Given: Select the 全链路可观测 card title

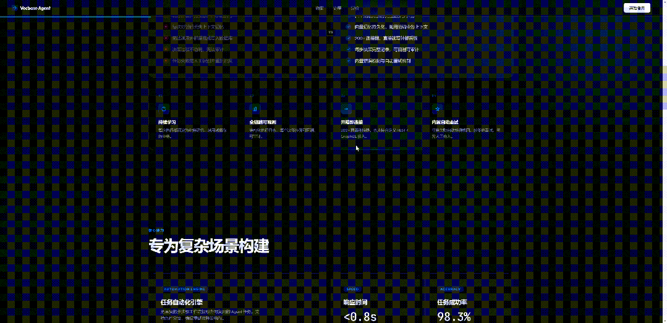Looking at the screenshot, I should (263, 122).
